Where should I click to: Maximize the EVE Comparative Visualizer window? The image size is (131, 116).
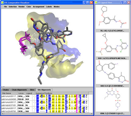click(x=88, y=3)
